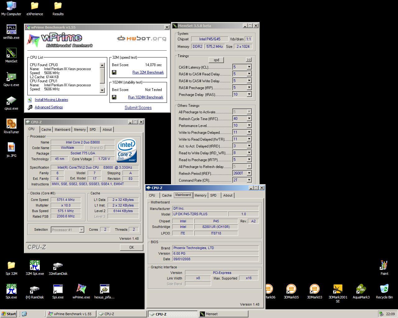The width and height of the screenshot is (398, 318).
Task: Open the Command Rate (CR) dropdown
Action: click(249, 180)
